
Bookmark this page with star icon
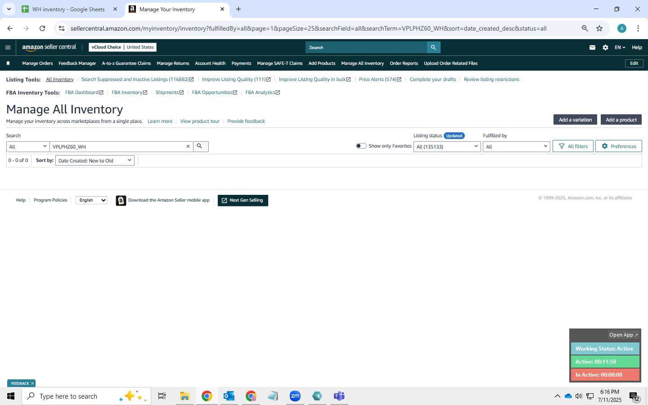599,28
